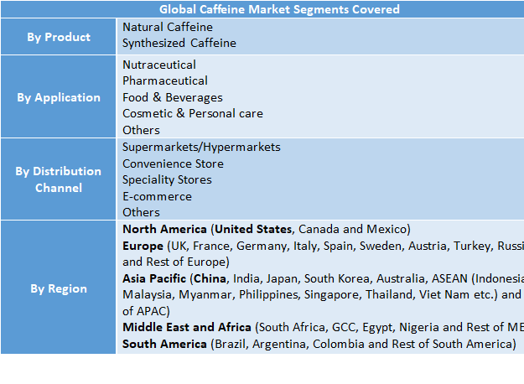Click Cosmetic & Personal care text

click(x=193, y=113)
